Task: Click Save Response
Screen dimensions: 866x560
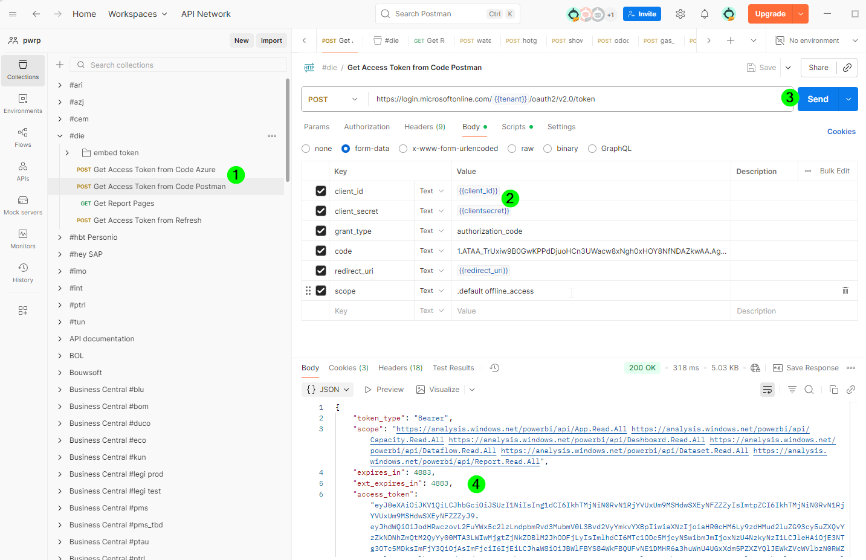Action: pos(806,368)
